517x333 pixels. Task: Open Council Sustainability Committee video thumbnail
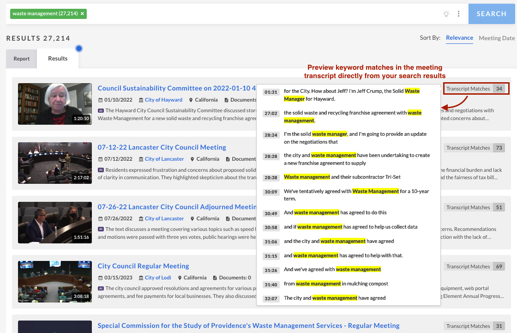pyautogui.click(x=55, y=103)
